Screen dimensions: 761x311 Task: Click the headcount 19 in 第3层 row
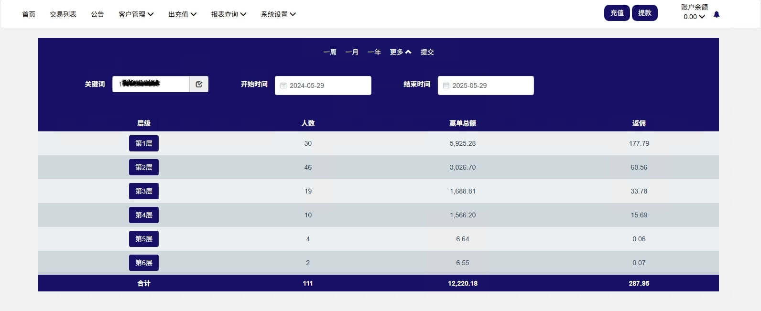coord(308,191)
